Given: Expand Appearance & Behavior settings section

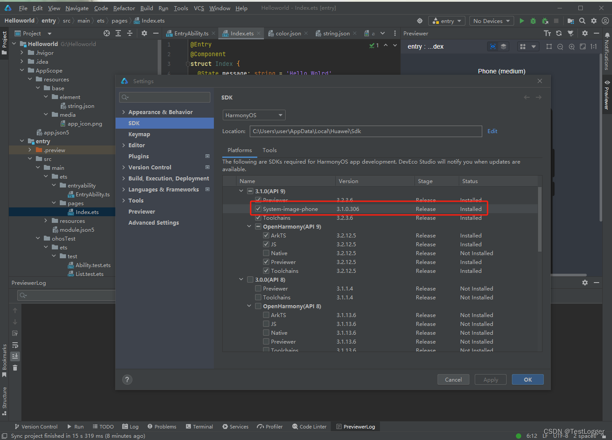Looking at the screenshot, I should (x=124, y=112).
